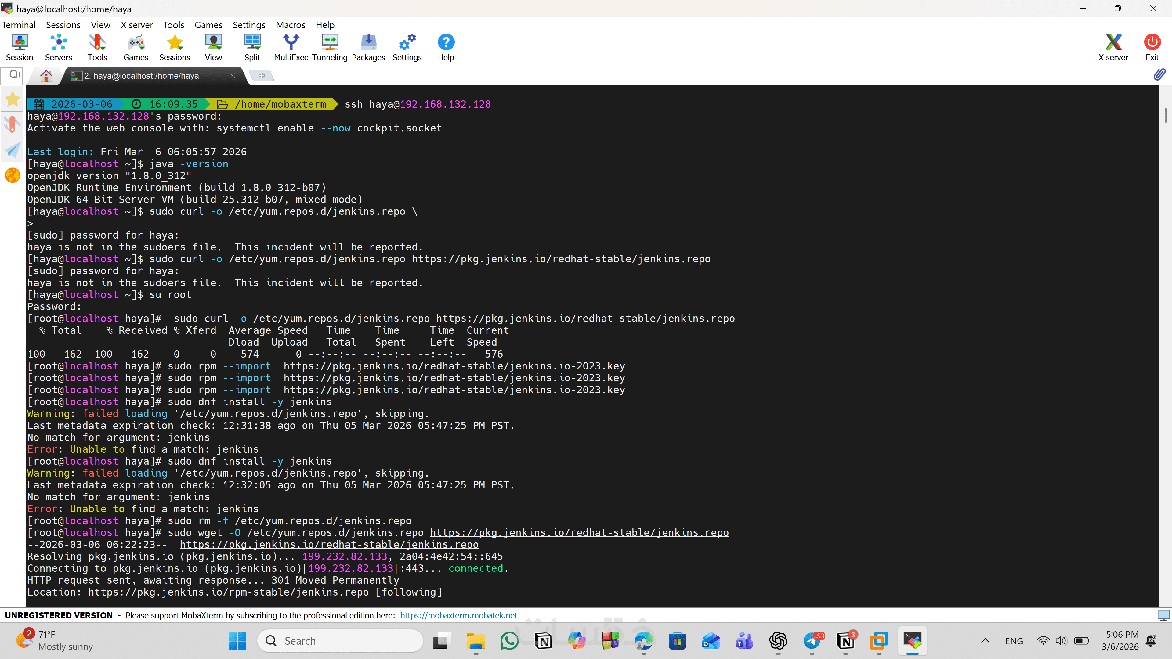Viewport: 1172px width, 659px height.
Task: Click the Windows taskbar Search box
Action: 340,641
